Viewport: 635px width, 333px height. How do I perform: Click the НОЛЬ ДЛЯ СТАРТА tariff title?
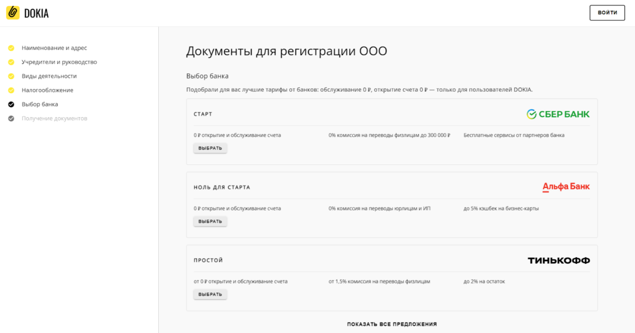point(222,188)
